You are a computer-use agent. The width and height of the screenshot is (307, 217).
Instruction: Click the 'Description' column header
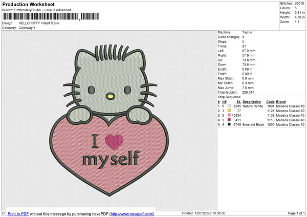click(252, 102)
